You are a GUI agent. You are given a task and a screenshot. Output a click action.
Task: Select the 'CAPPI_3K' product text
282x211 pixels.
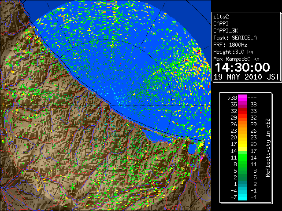click(x=226, y=31)
